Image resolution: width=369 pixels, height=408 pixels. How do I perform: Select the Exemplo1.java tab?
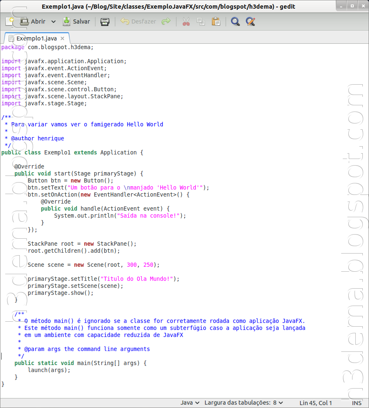[36, 38]
